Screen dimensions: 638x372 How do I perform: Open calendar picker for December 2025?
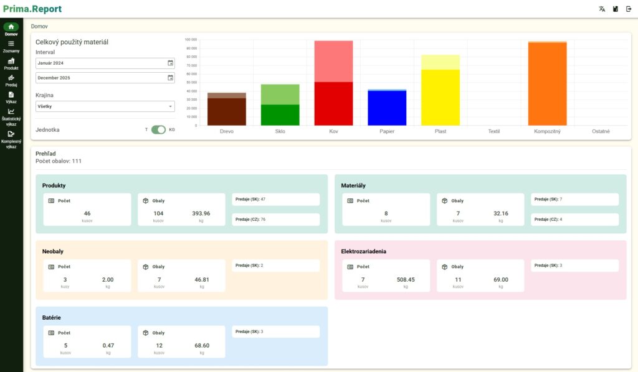pyautogui.click(x=170, y=78)
